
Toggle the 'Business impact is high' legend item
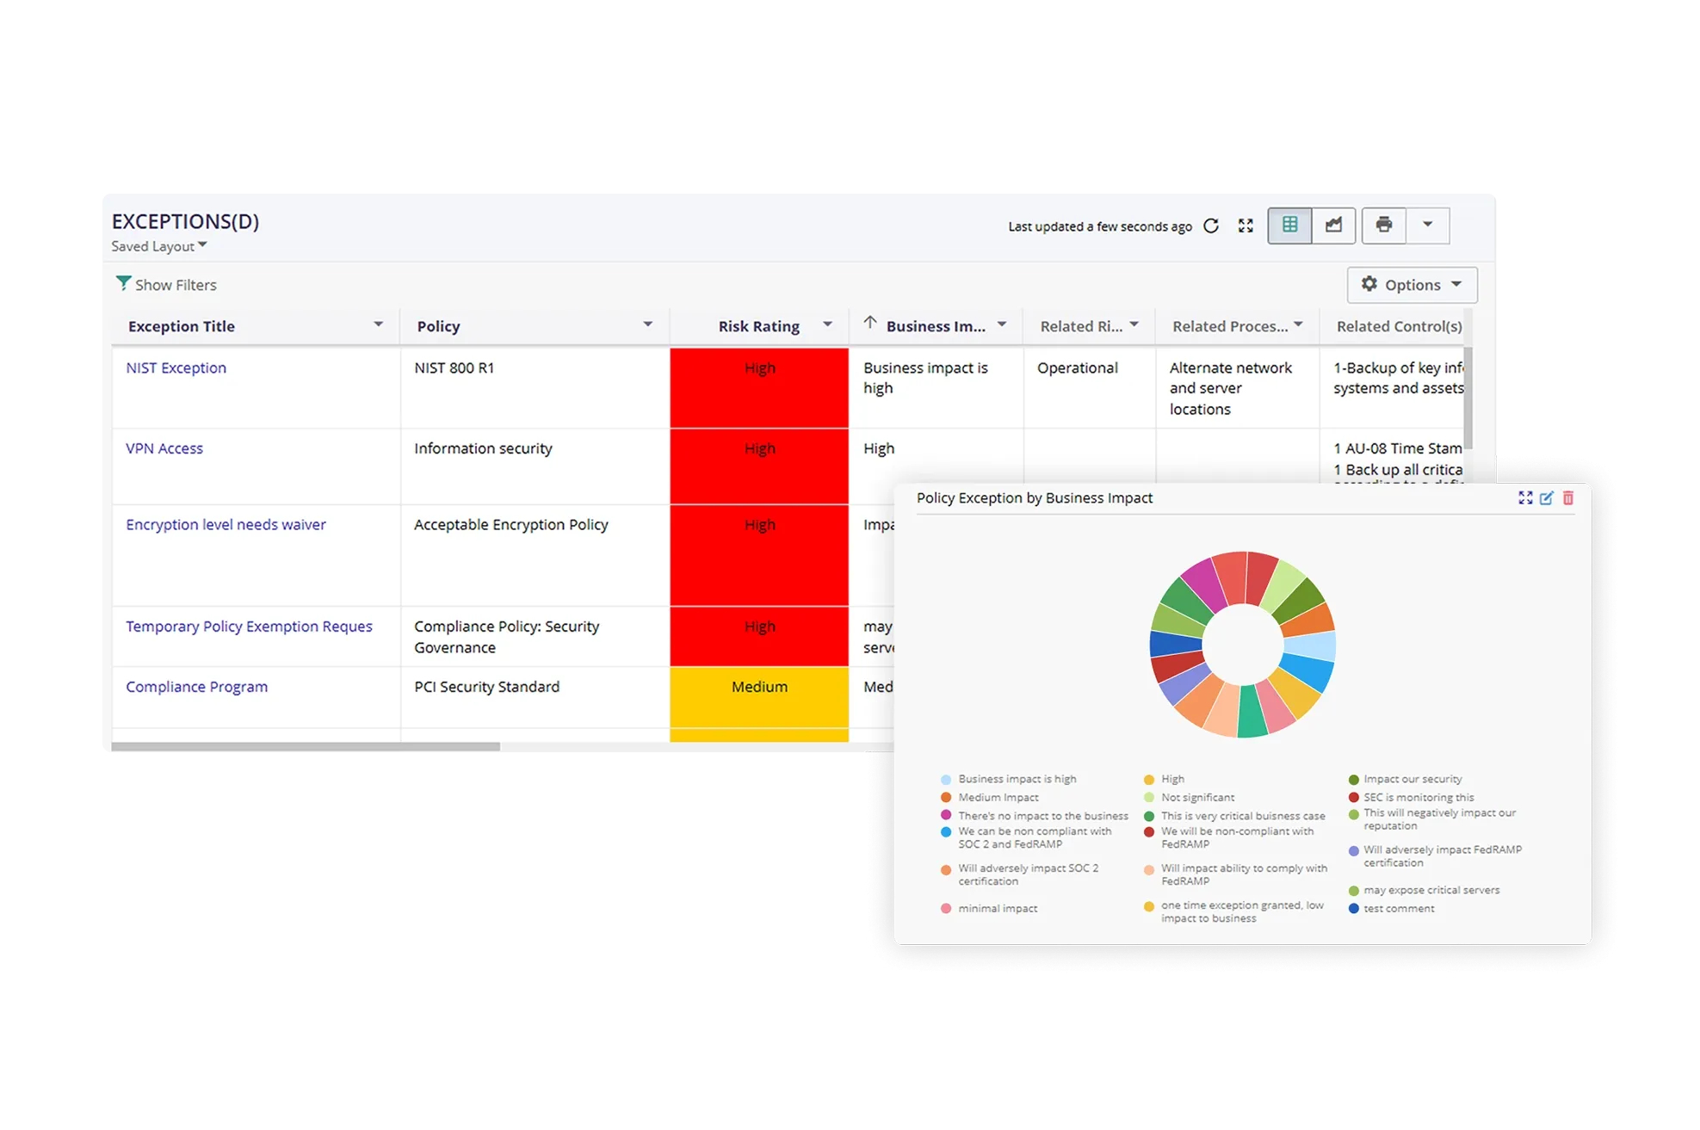coord(1017,779)
